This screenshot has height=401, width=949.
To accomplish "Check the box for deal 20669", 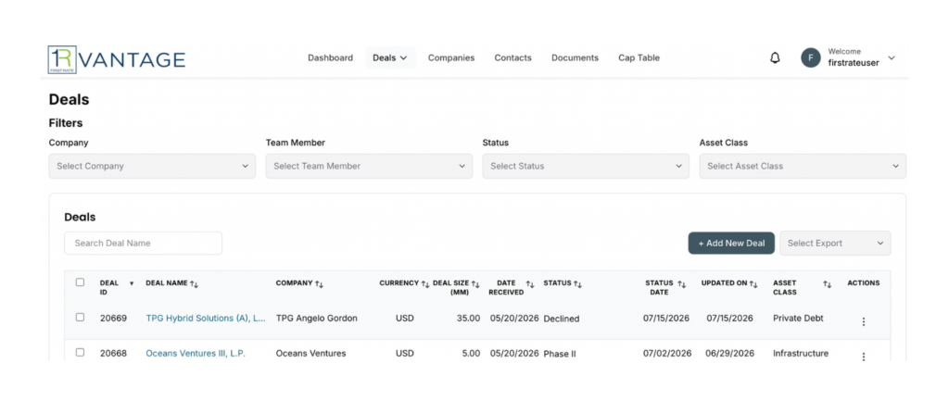I will [80, 317].
